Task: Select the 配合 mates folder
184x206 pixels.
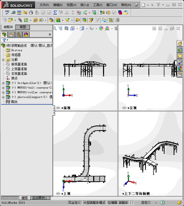Action: coord(14,102)
